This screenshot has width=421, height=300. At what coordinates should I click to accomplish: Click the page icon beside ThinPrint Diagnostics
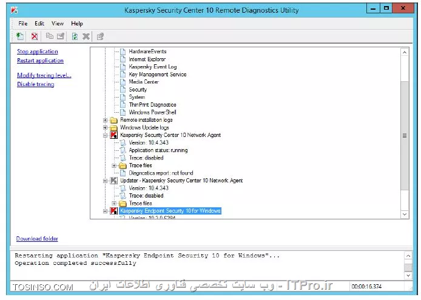[123, 104]
